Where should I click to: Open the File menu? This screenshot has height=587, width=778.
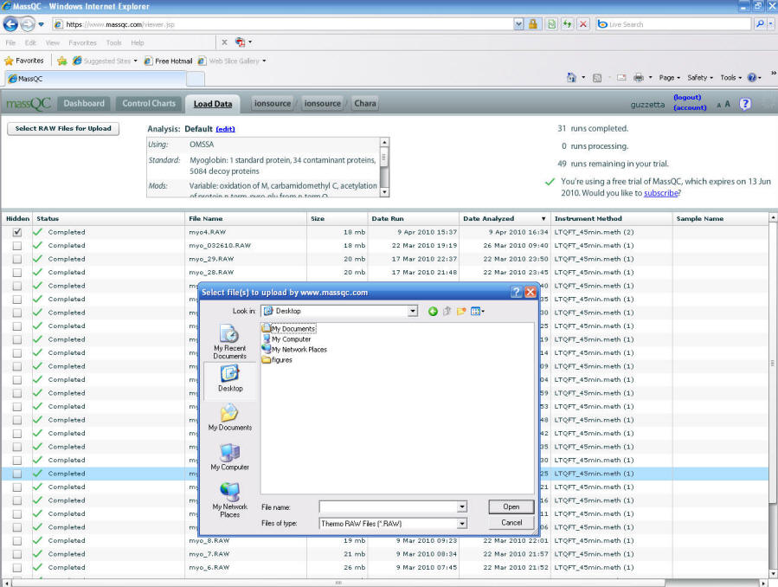pyautogui.click(x=10, y=42)
